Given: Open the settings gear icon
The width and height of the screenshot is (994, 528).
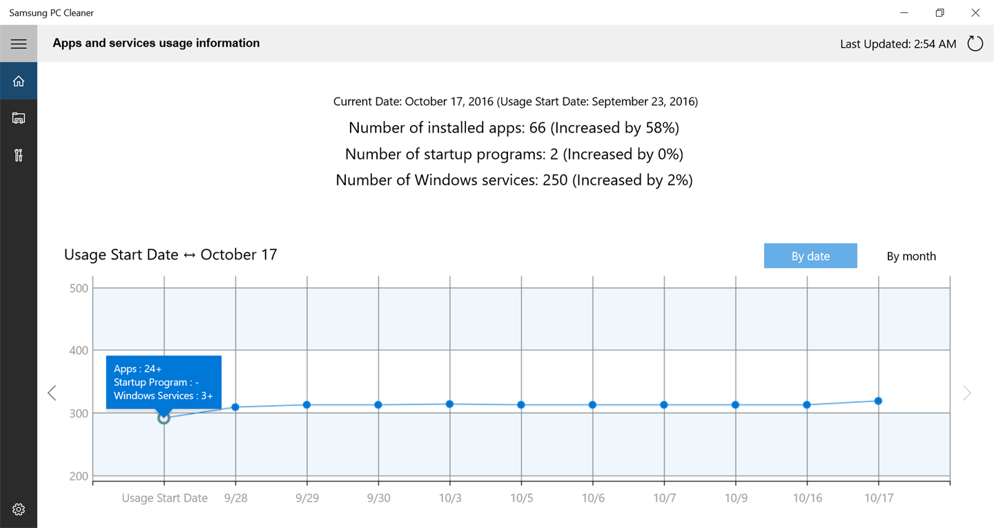Looking at the screenshot, I should click(x=19, y=509).
